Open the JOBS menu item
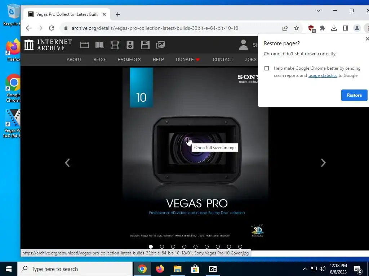Screen dimensions: 369x276 point(251,60)
